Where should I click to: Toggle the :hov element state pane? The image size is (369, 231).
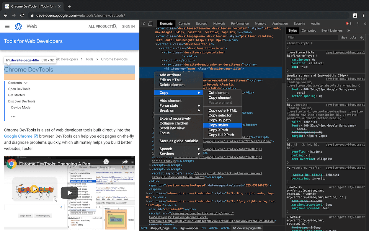[x=344, y=37]
